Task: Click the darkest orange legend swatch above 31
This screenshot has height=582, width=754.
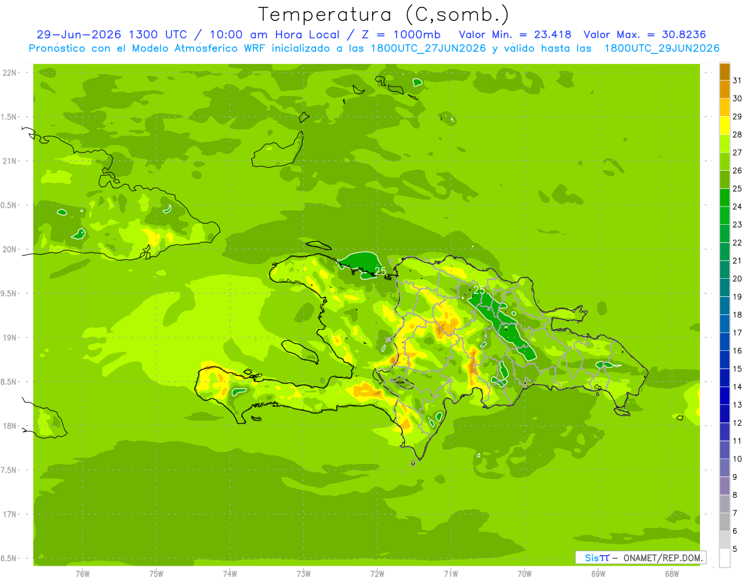Action: 724,72
